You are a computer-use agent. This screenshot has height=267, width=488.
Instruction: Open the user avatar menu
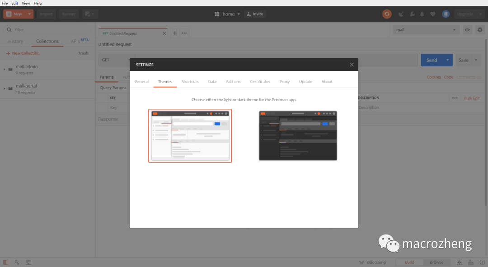(446, 14)
